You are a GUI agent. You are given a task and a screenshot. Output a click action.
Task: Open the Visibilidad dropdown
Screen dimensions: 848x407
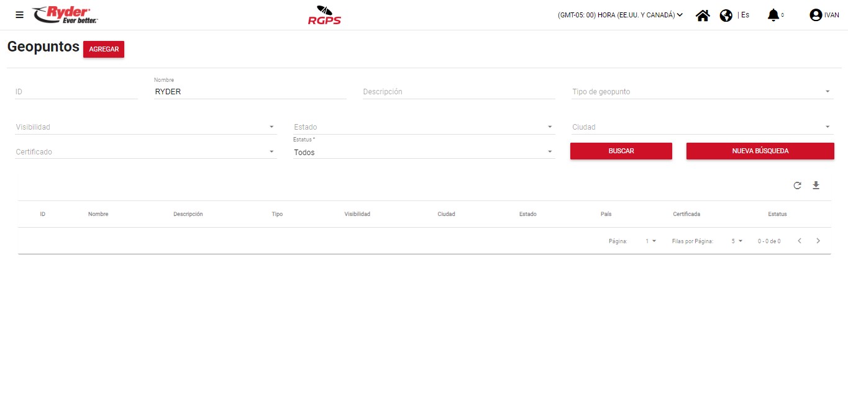coord(145,127)
